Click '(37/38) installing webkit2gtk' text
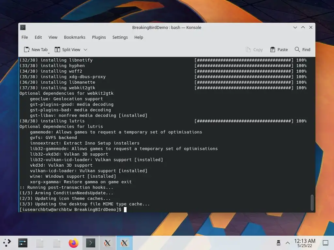Image resolution: width=334 pixels, height=250 pixels. point(57,88)
